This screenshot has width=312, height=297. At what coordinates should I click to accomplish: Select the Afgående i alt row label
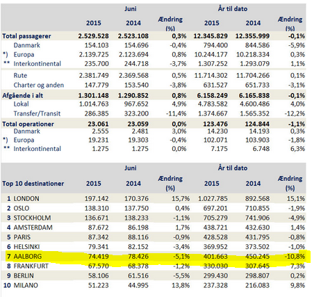pyautogui.click(x=23, y=95)
